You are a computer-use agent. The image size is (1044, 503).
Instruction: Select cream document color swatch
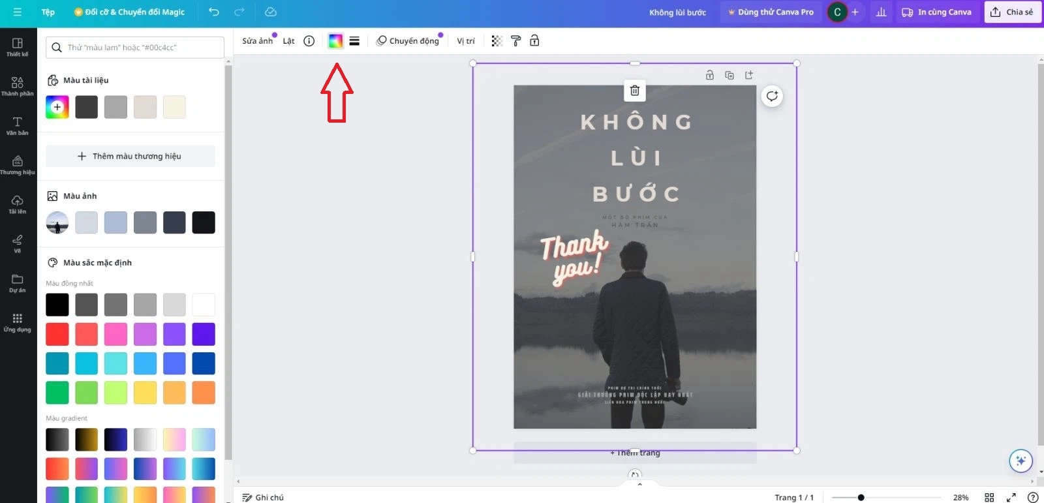174,107
